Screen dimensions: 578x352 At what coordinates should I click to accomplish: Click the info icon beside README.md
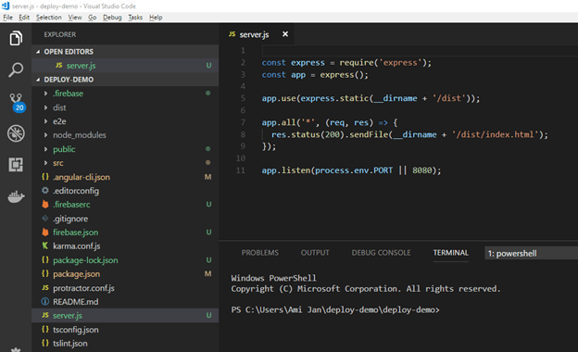(45, 301)
